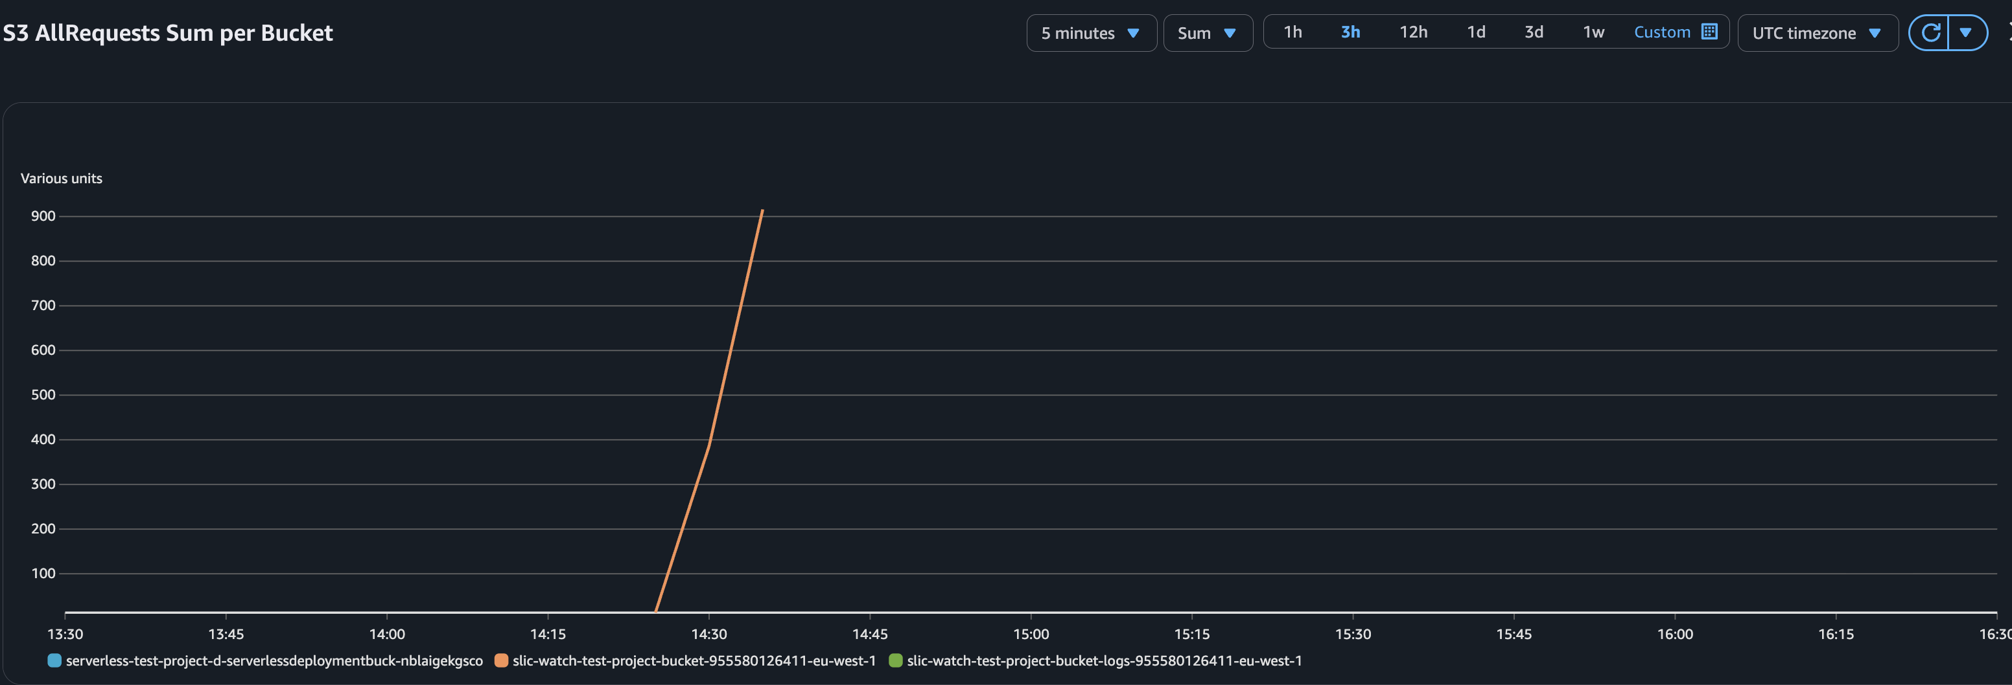Expand the refresh interval options arrow

click(x=1966, y=33)
